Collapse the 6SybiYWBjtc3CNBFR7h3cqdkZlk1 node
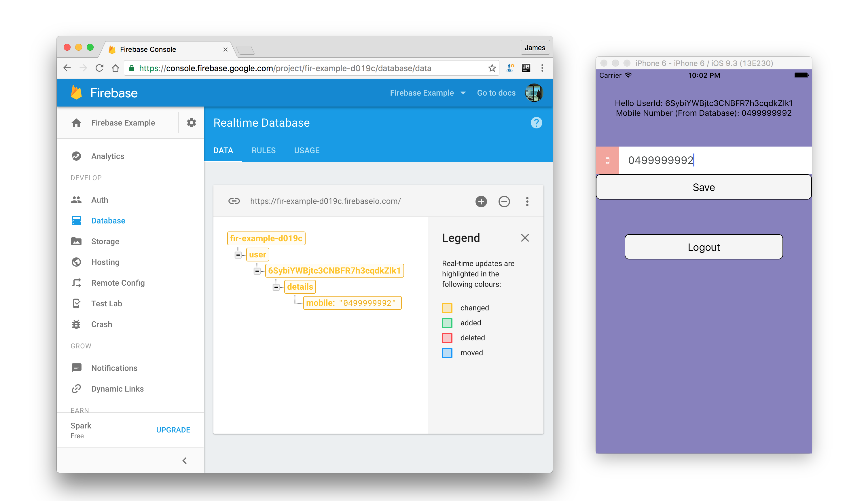Image resolution: width=864 pixels, height=501 pixels. pyautogui.click(x=257, y=271)
